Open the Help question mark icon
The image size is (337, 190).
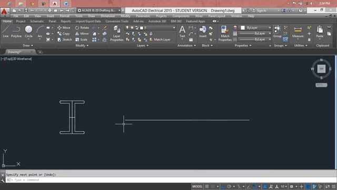[x=301, y=11]
